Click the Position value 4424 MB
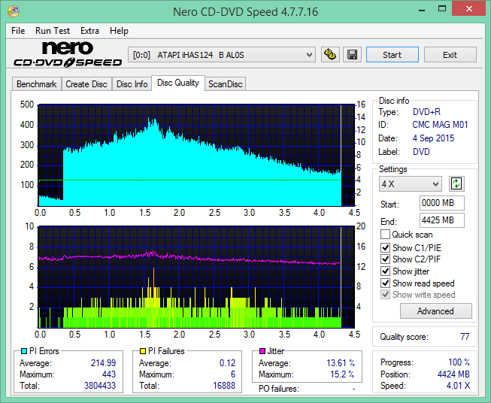Image resolution: width=491 pixels, height=403 pixels. pyautogui.click(x=453, y=374)
